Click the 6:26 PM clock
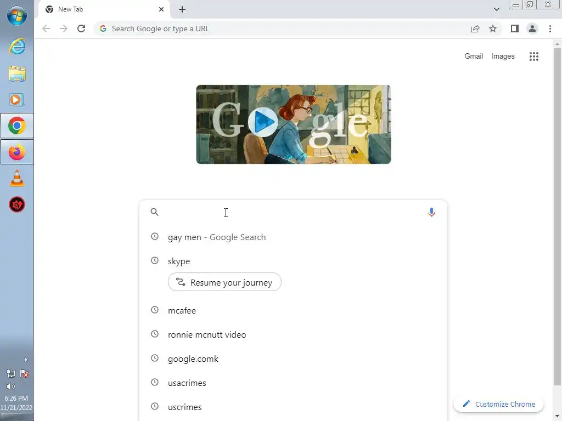This screenshot has width=562, height=421. click(x=16, y=399)
